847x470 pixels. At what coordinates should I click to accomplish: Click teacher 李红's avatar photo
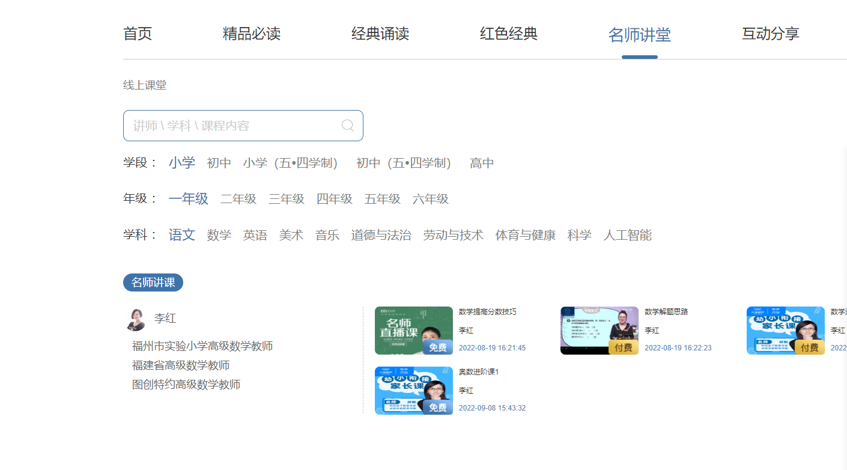point(136,319)
